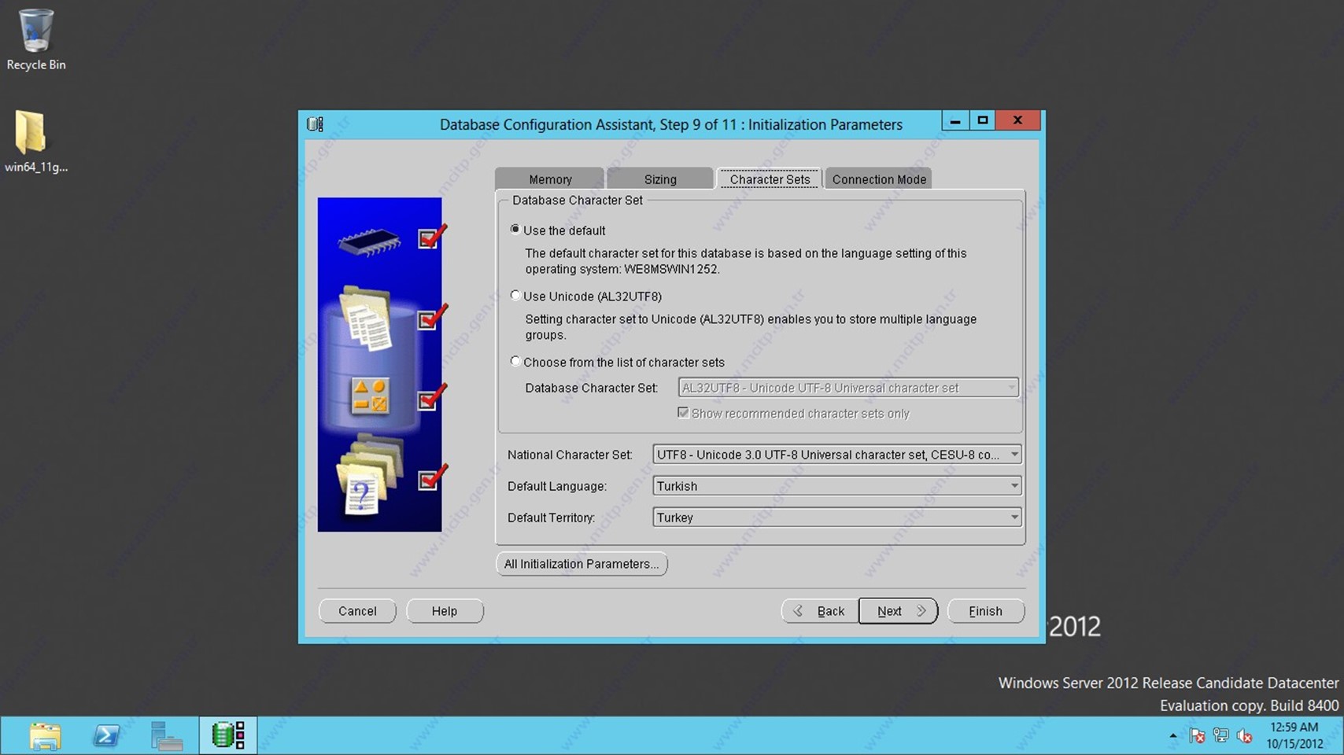The width and height of the screenshot is (1344, 755).
Task: Click the dialog title 'Database Configuration Assistant, Step 9 of 11'
Action: (x=671, y=124)
